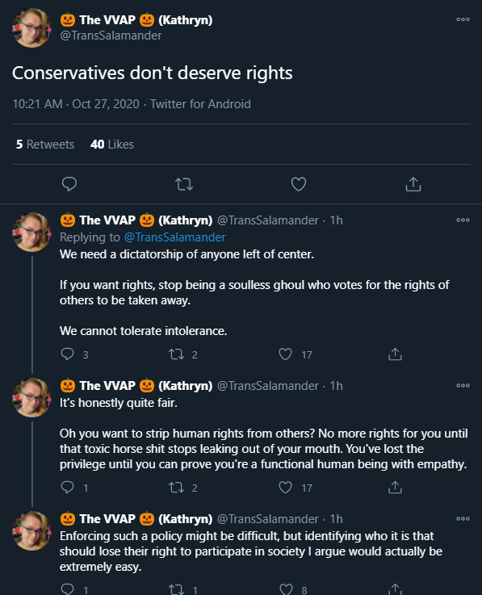Open more options on 'It's honestly quite fair' tweet
Image resolution: width=482 pixels, height=595 pixels.
(x=463, y=386)
